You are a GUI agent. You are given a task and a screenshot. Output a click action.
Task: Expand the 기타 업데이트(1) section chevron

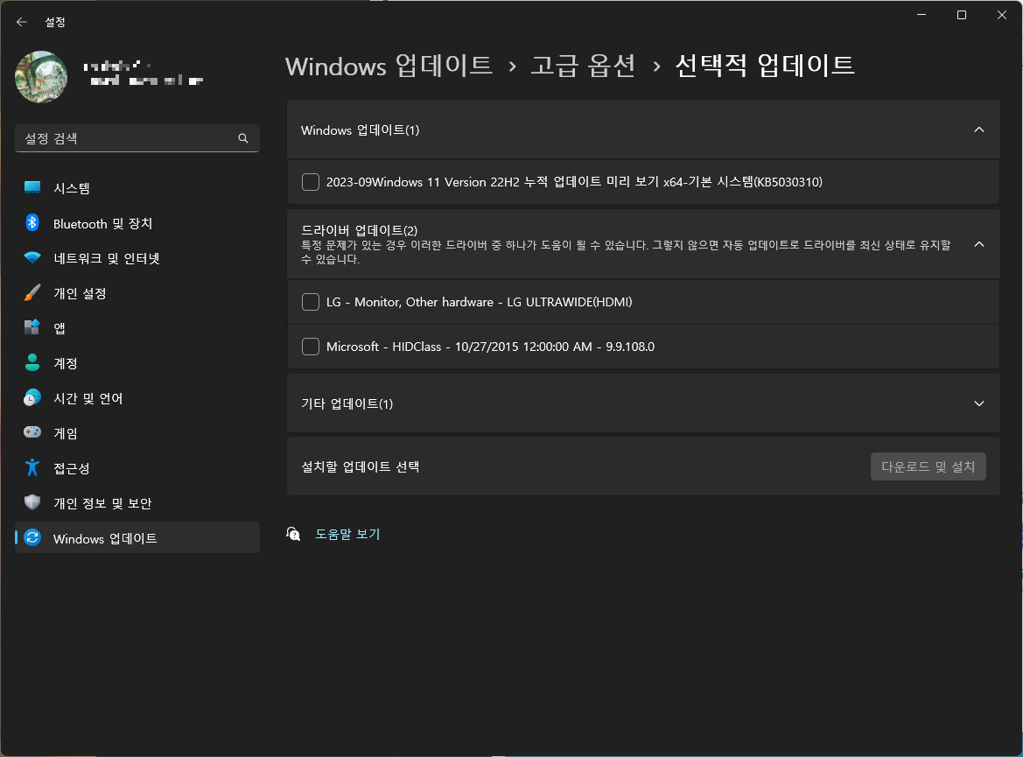pos(978,403)
